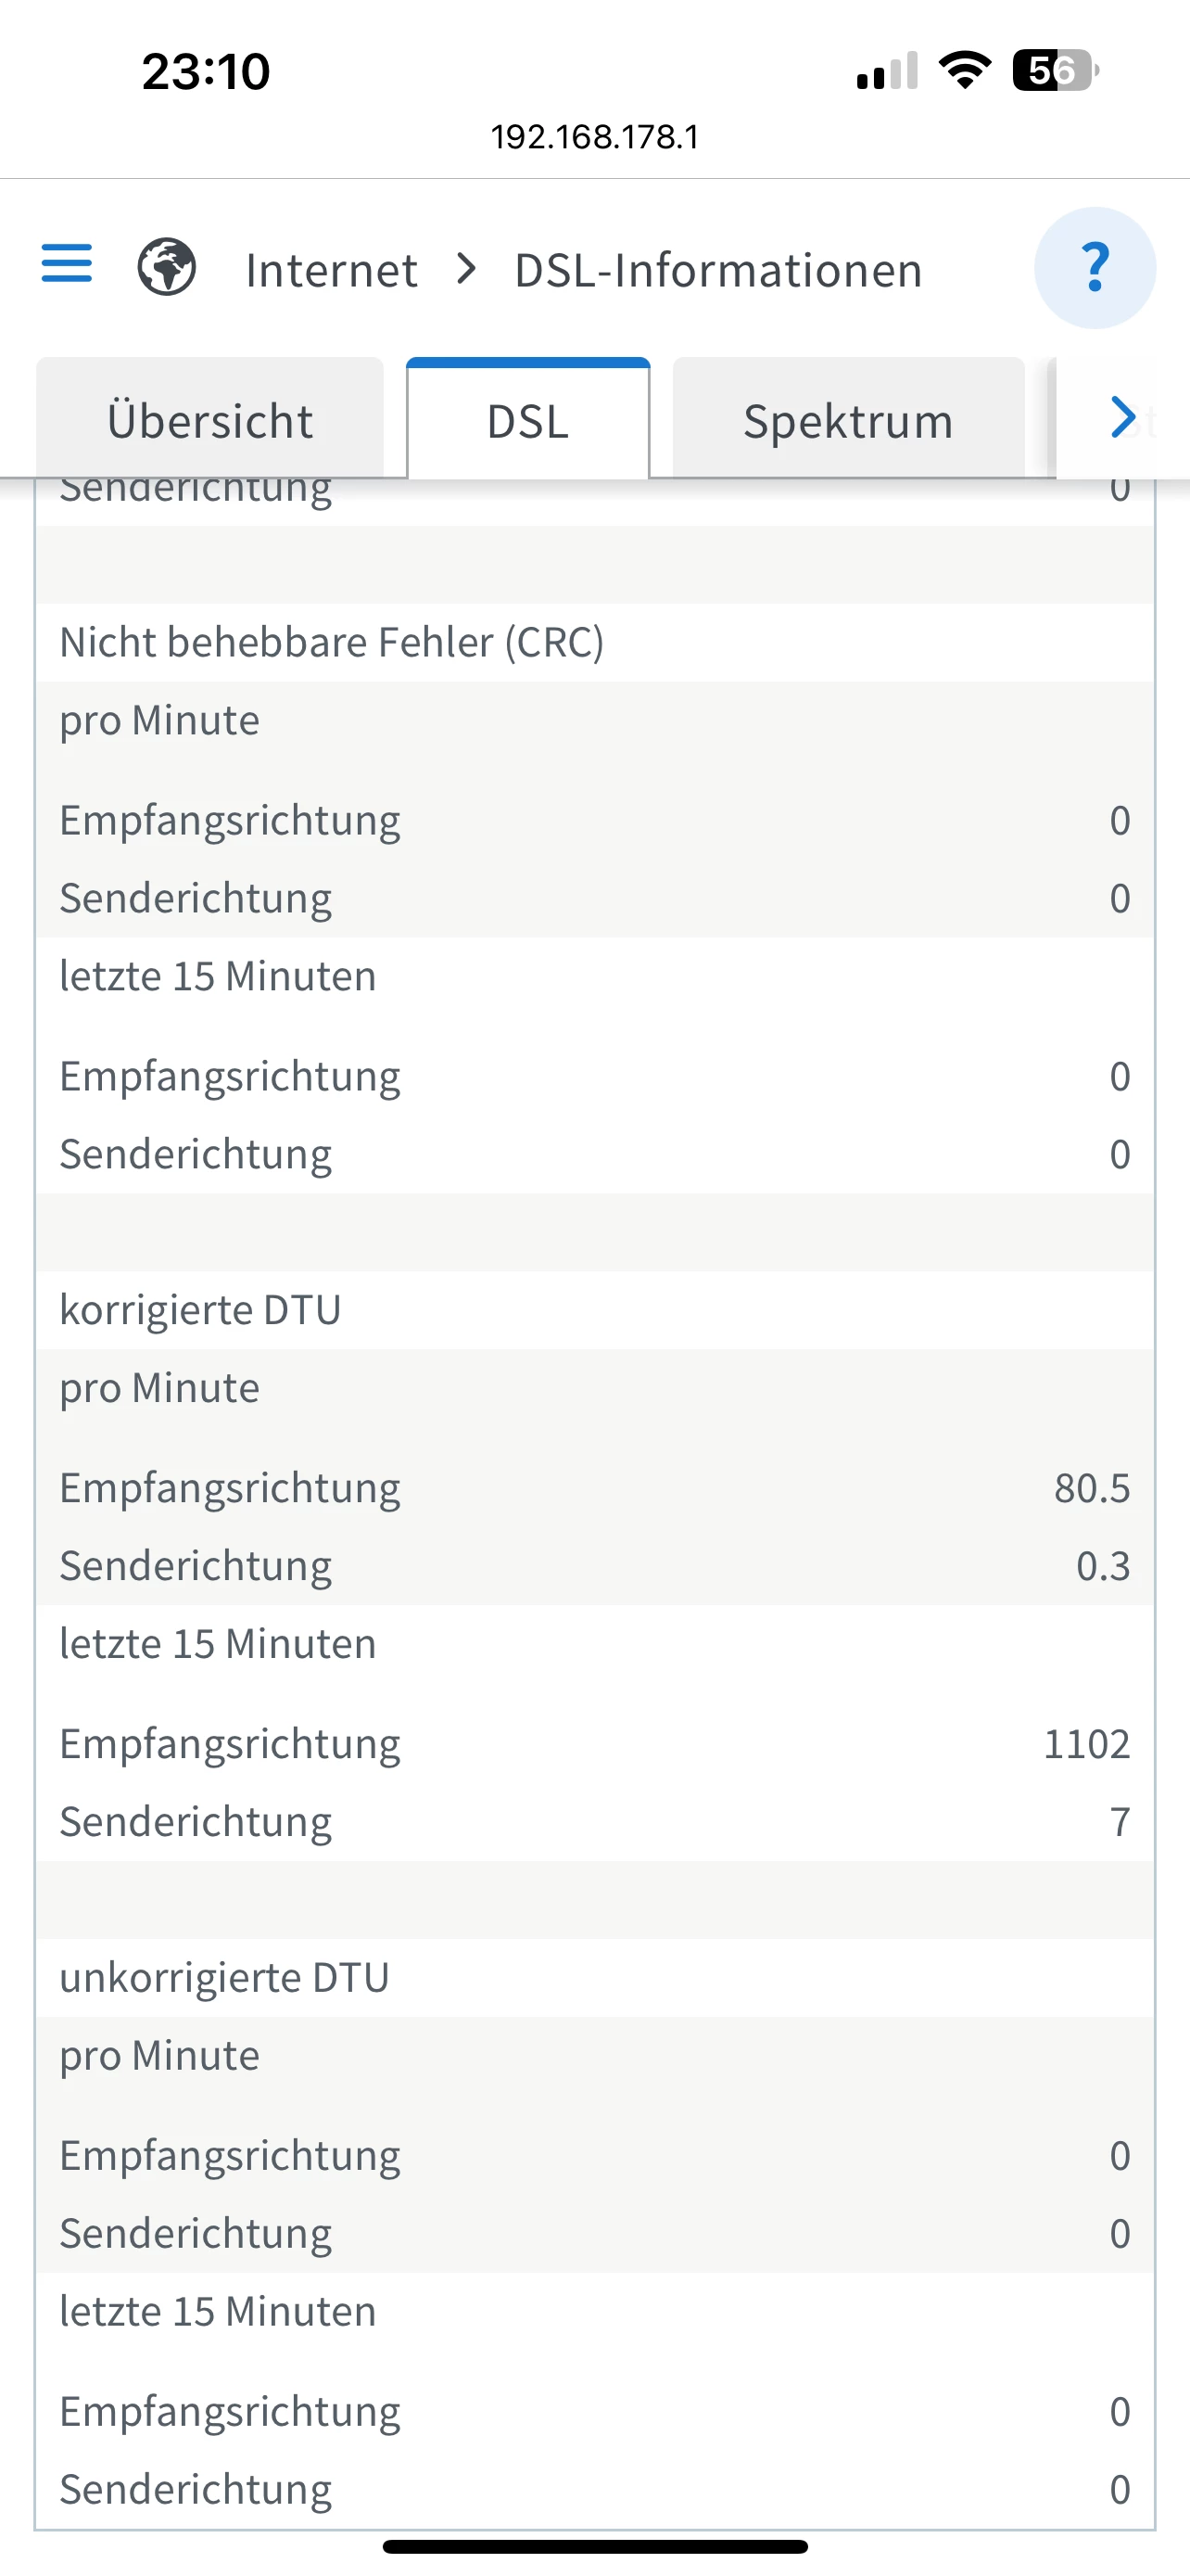Select the "Nicht behebbare Fehler (CRC)" heading
The width and height of the screenshot is (1190, 2576).
[332, 642]
